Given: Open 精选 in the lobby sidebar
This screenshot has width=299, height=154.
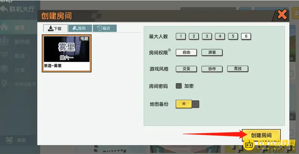Looking at the screenshot, I should click(18, 56).
